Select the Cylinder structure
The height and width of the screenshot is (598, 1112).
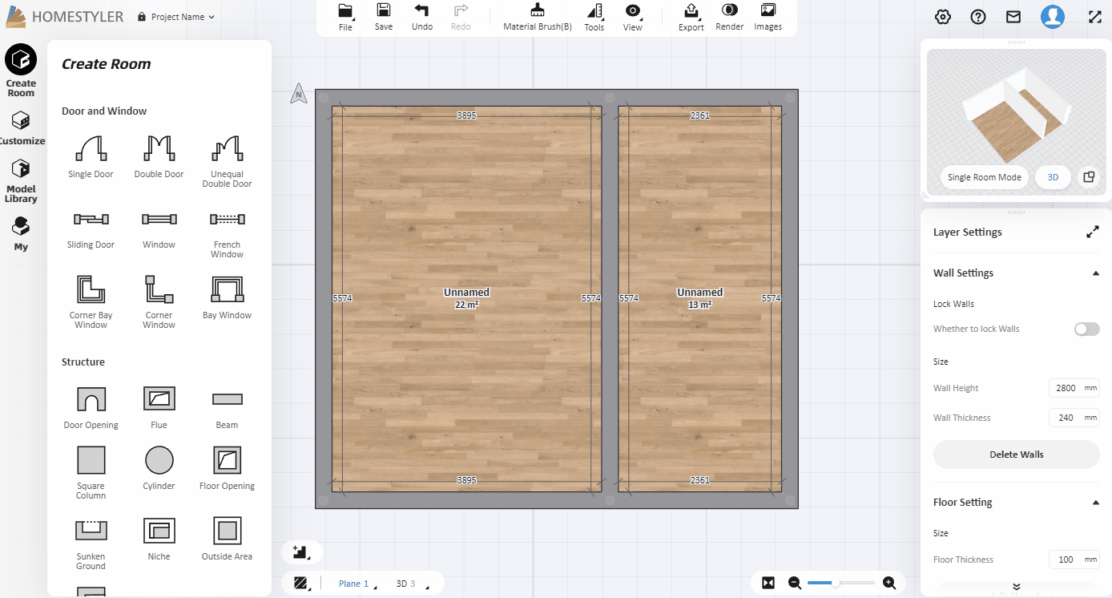pos(159,461)
